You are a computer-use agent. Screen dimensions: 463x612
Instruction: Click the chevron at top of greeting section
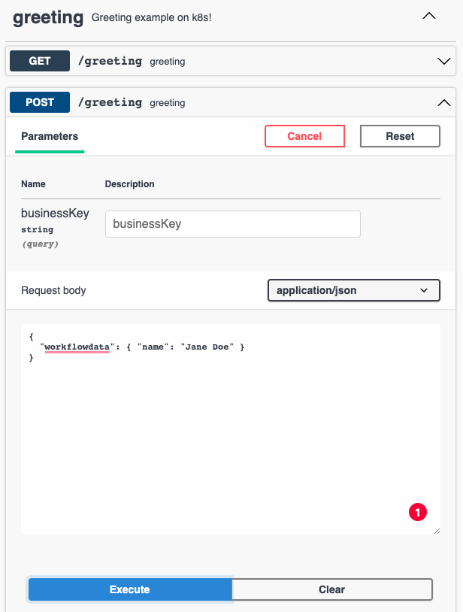pos(428,16)
